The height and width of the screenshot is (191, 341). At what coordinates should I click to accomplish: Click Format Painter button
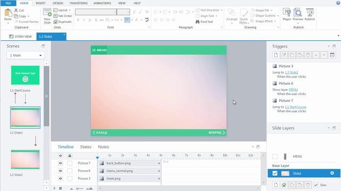point(27,22)
